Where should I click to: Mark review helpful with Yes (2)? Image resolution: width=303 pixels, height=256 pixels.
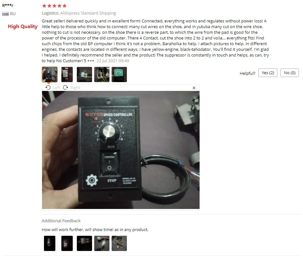point(268,73)
